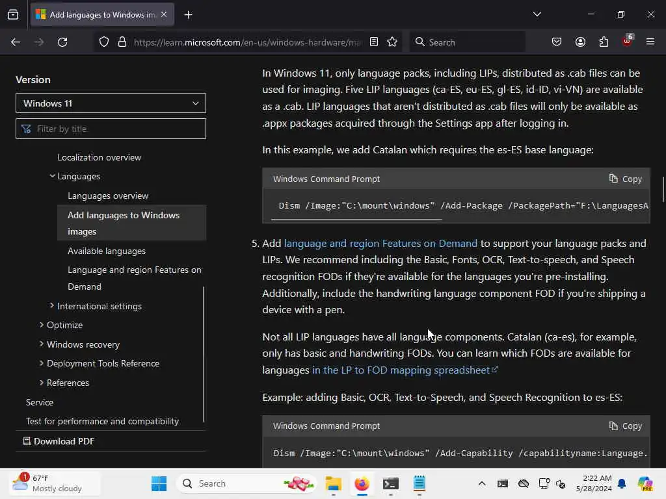
Task: Copy the Add-Capability Dism command
Action: (626, 426)
